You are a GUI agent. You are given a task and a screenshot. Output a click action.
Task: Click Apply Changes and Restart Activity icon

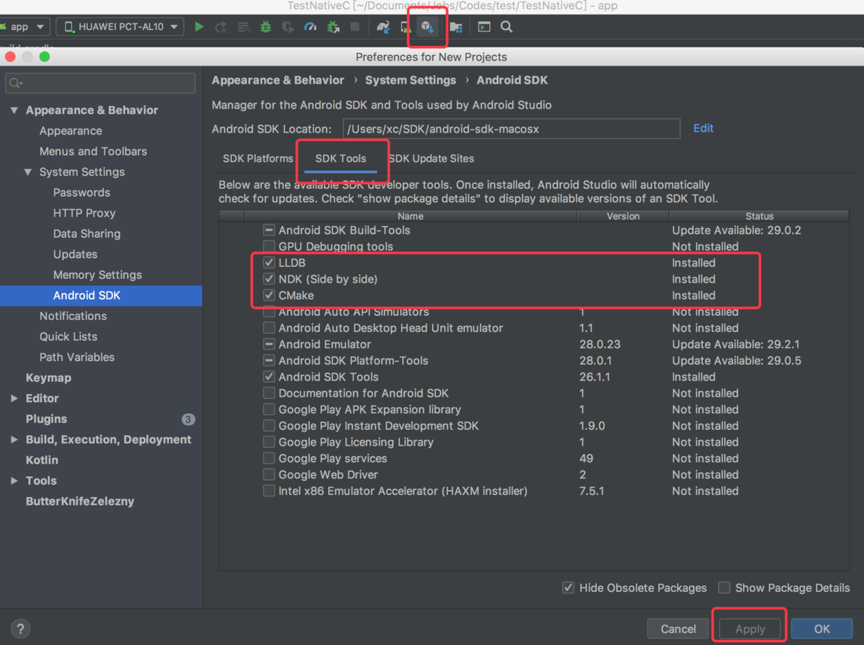[x=222, y=27]
